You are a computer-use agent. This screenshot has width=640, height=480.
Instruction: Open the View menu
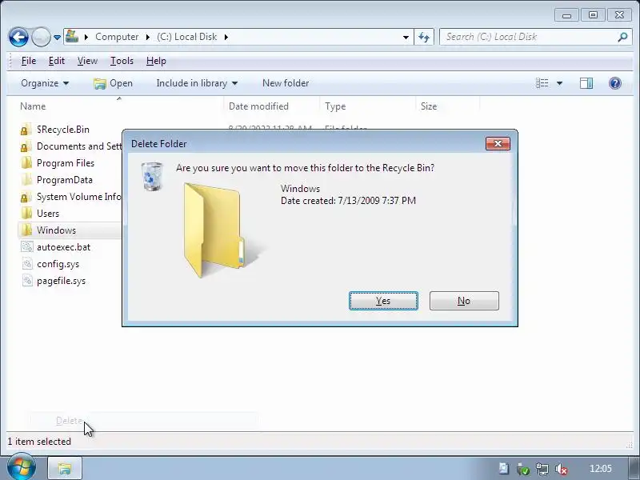87,61
